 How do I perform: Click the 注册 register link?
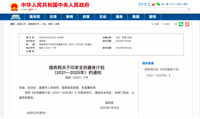pyautogui.click(x=179, y=4)
